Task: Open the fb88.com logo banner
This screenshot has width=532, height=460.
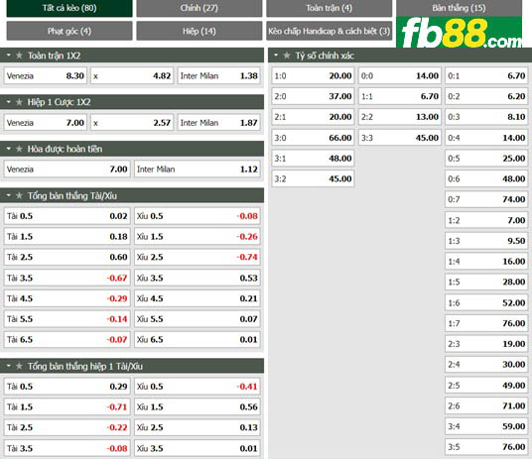Action: point(459,32)
